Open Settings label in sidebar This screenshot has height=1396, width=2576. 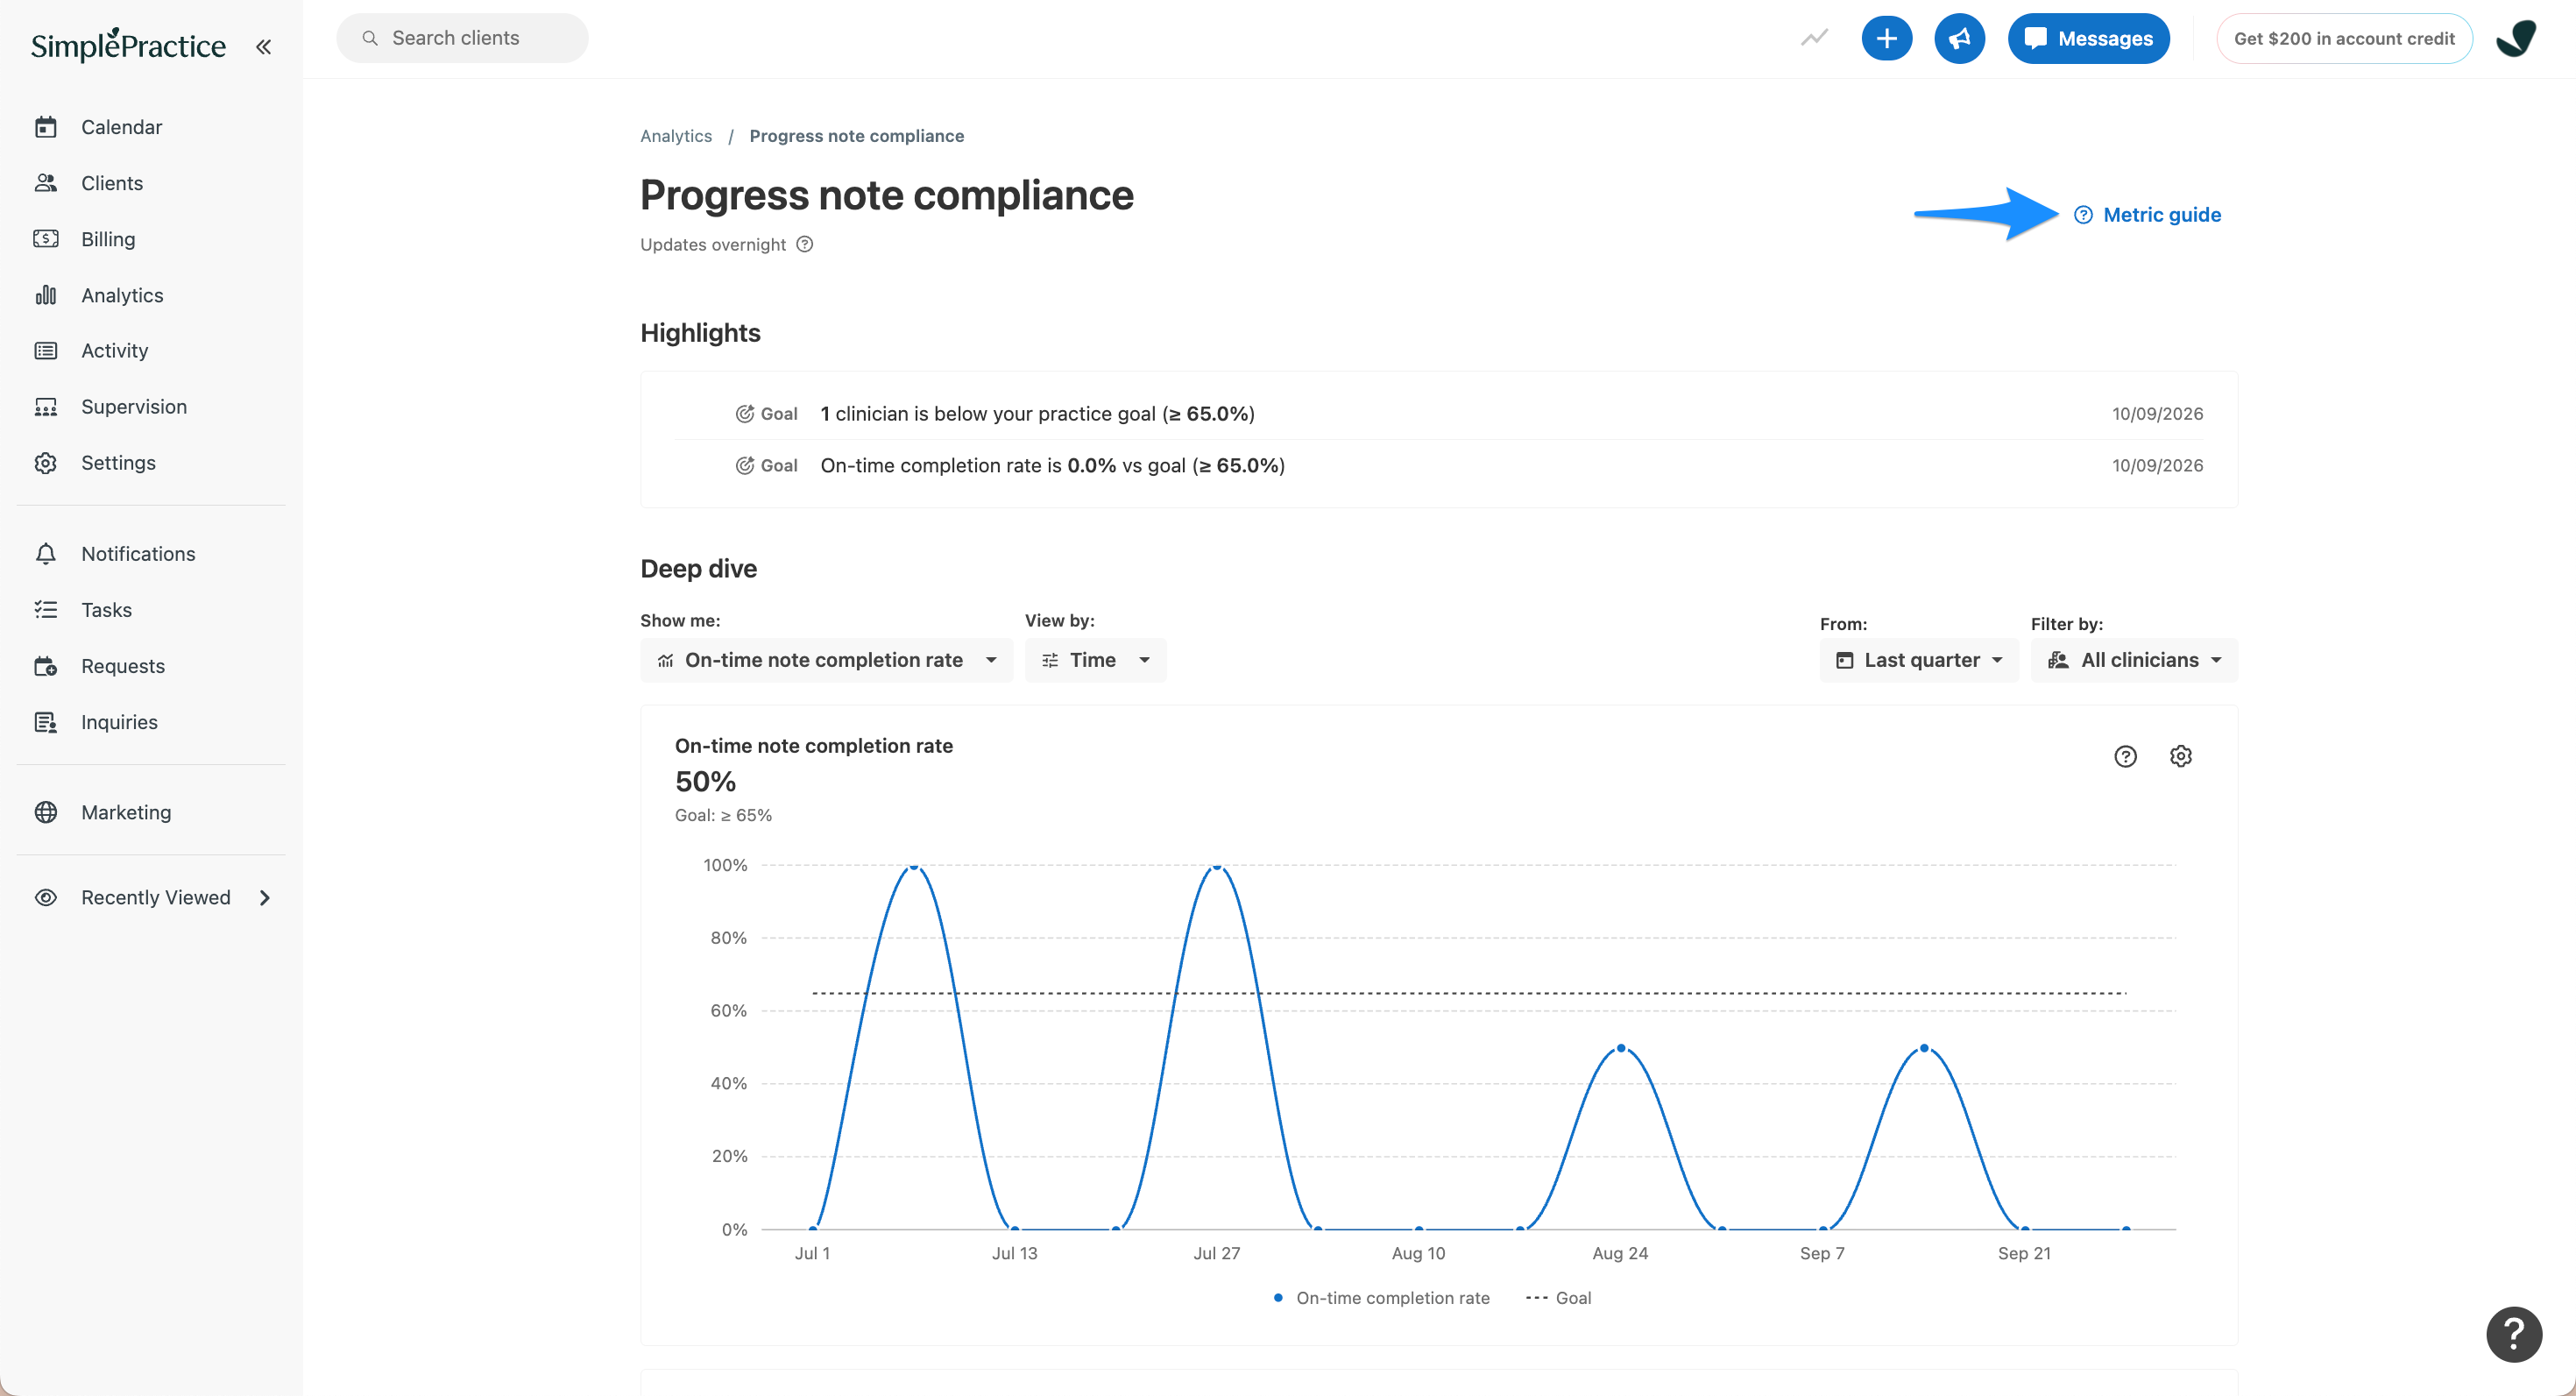tap(118, 462)
